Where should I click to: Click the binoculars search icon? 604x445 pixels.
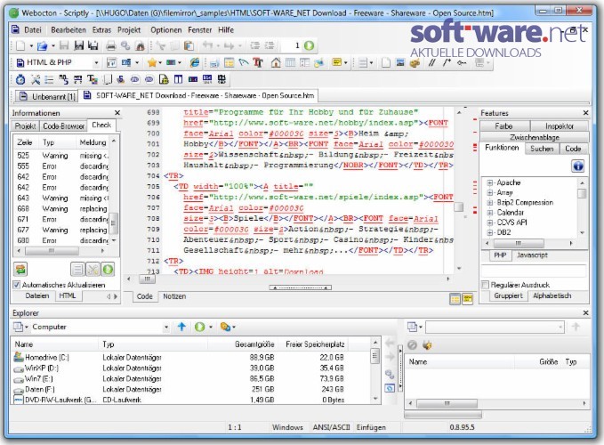tap(140, 46)
